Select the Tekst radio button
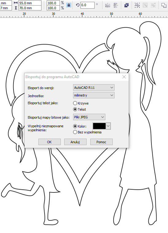168x233 pixels. coord(75,109)
